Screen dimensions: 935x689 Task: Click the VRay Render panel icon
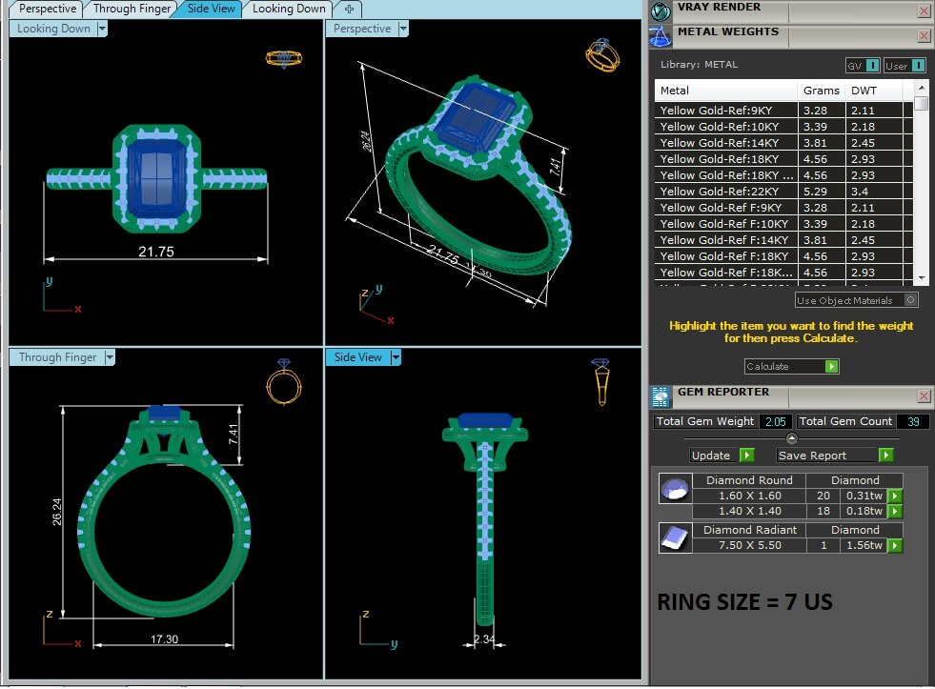(661, 10)
